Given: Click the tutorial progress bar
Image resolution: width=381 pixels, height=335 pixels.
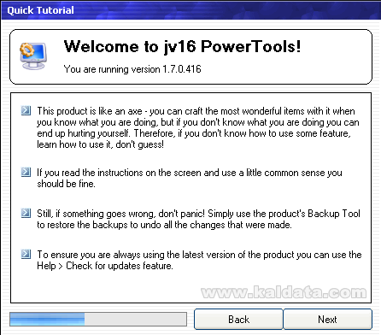Looking at the screenshot, I should click(98, 319).
